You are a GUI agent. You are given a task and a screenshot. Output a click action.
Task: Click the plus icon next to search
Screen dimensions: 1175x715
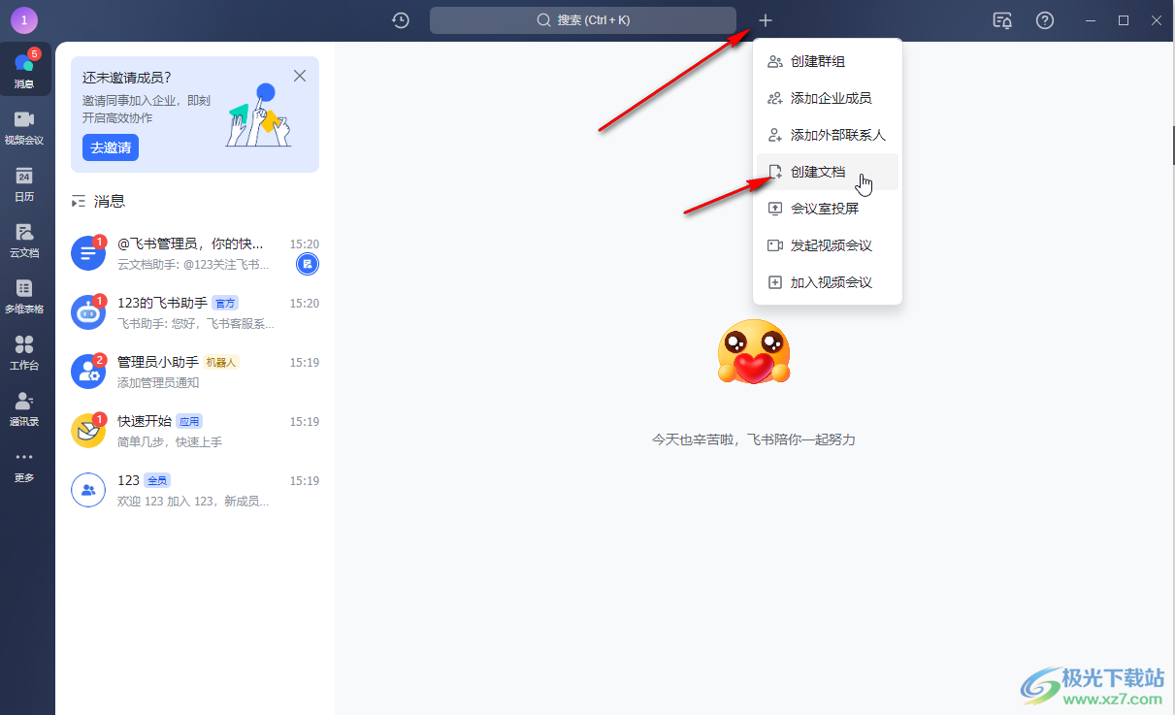coord(766,20)
